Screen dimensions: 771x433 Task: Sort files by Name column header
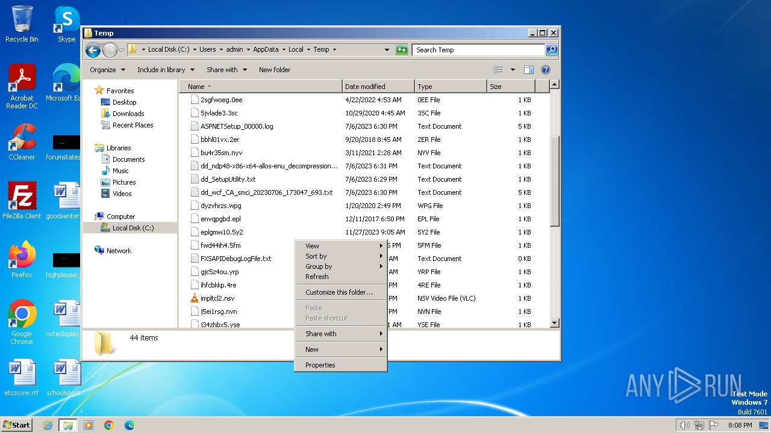pyautogui.click(x=260, y=87)
